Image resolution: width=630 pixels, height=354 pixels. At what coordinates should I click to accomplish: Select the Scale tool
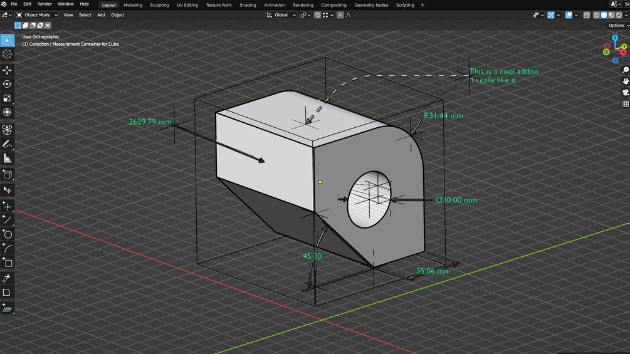7,98
